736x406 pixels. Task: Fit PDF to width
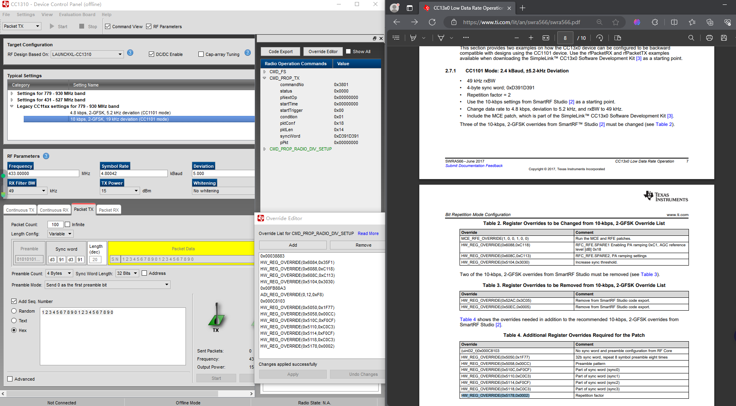(x=546, y=38)
